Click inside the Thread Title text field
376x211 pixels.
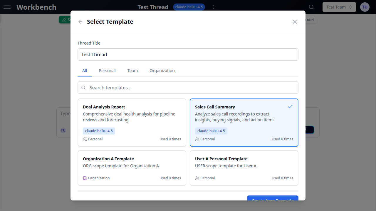coord(188,55)
